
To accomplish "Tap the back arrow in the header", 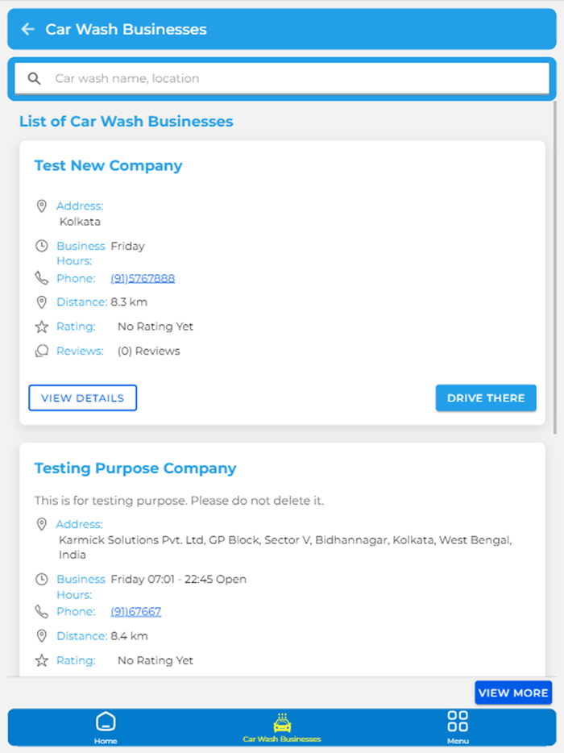I will pos(28,29).
